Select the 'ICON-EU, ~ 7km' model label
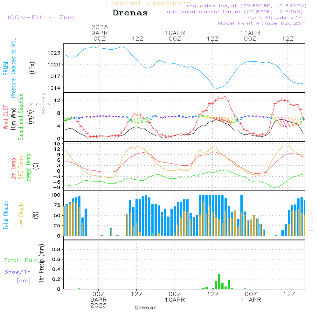The height and width of the screenshot is (318, 318). [x=41, y=17]
